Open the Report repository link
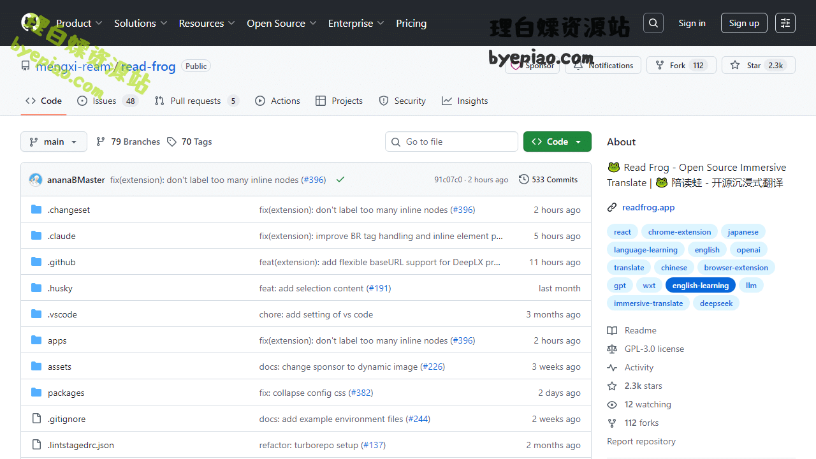 (x=641, y=441)
